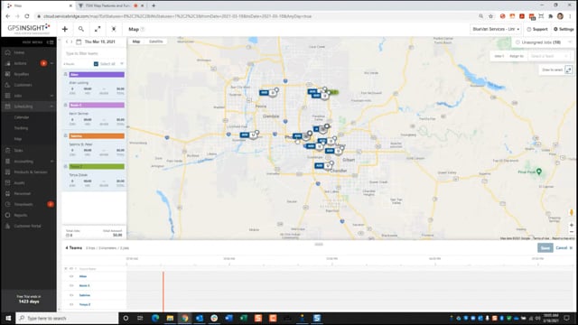The height and width of the screenshot is (325, 578).
Task: Open Customers in sidebar
Action: point(23,85)
